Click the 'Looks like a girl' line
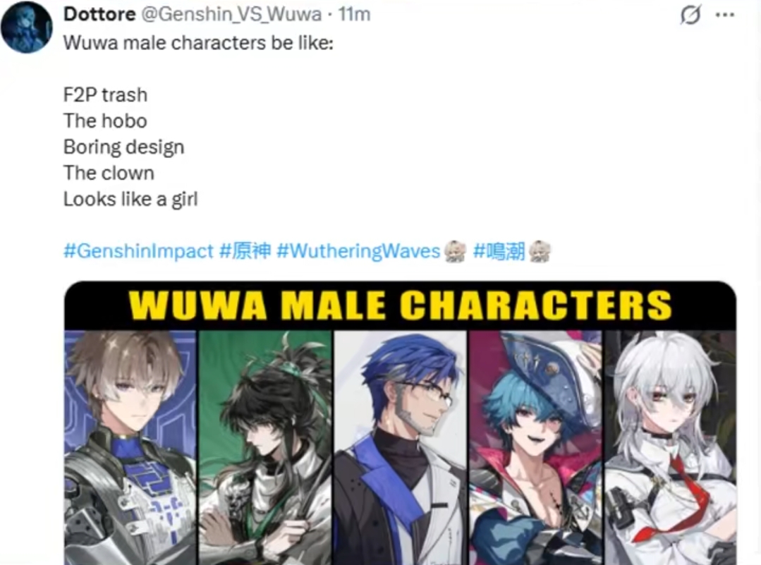 (x=130, y=199)
